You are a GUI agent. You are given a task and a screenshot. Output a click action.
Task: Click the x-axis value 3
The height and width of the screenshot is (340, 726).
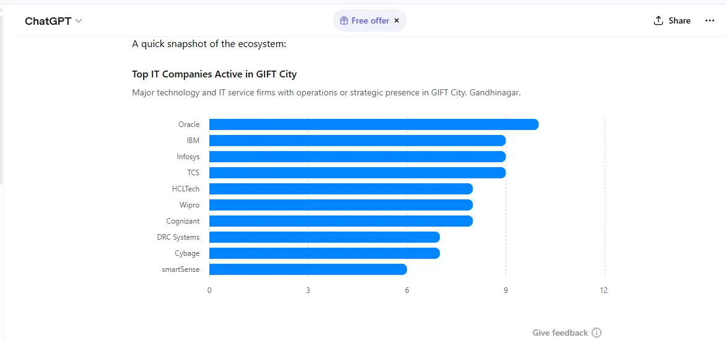tap(308, 290)
